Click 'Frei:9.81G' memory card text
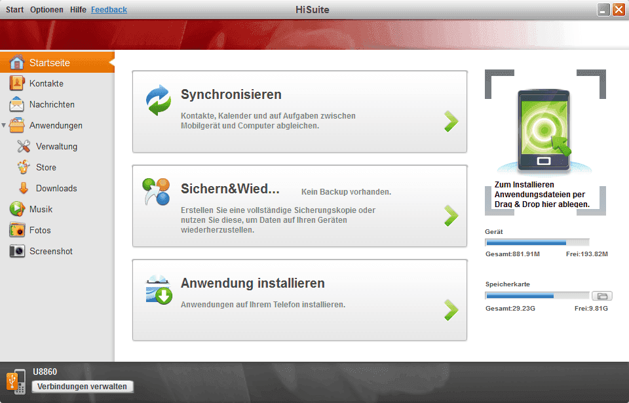 click(591, 308)
